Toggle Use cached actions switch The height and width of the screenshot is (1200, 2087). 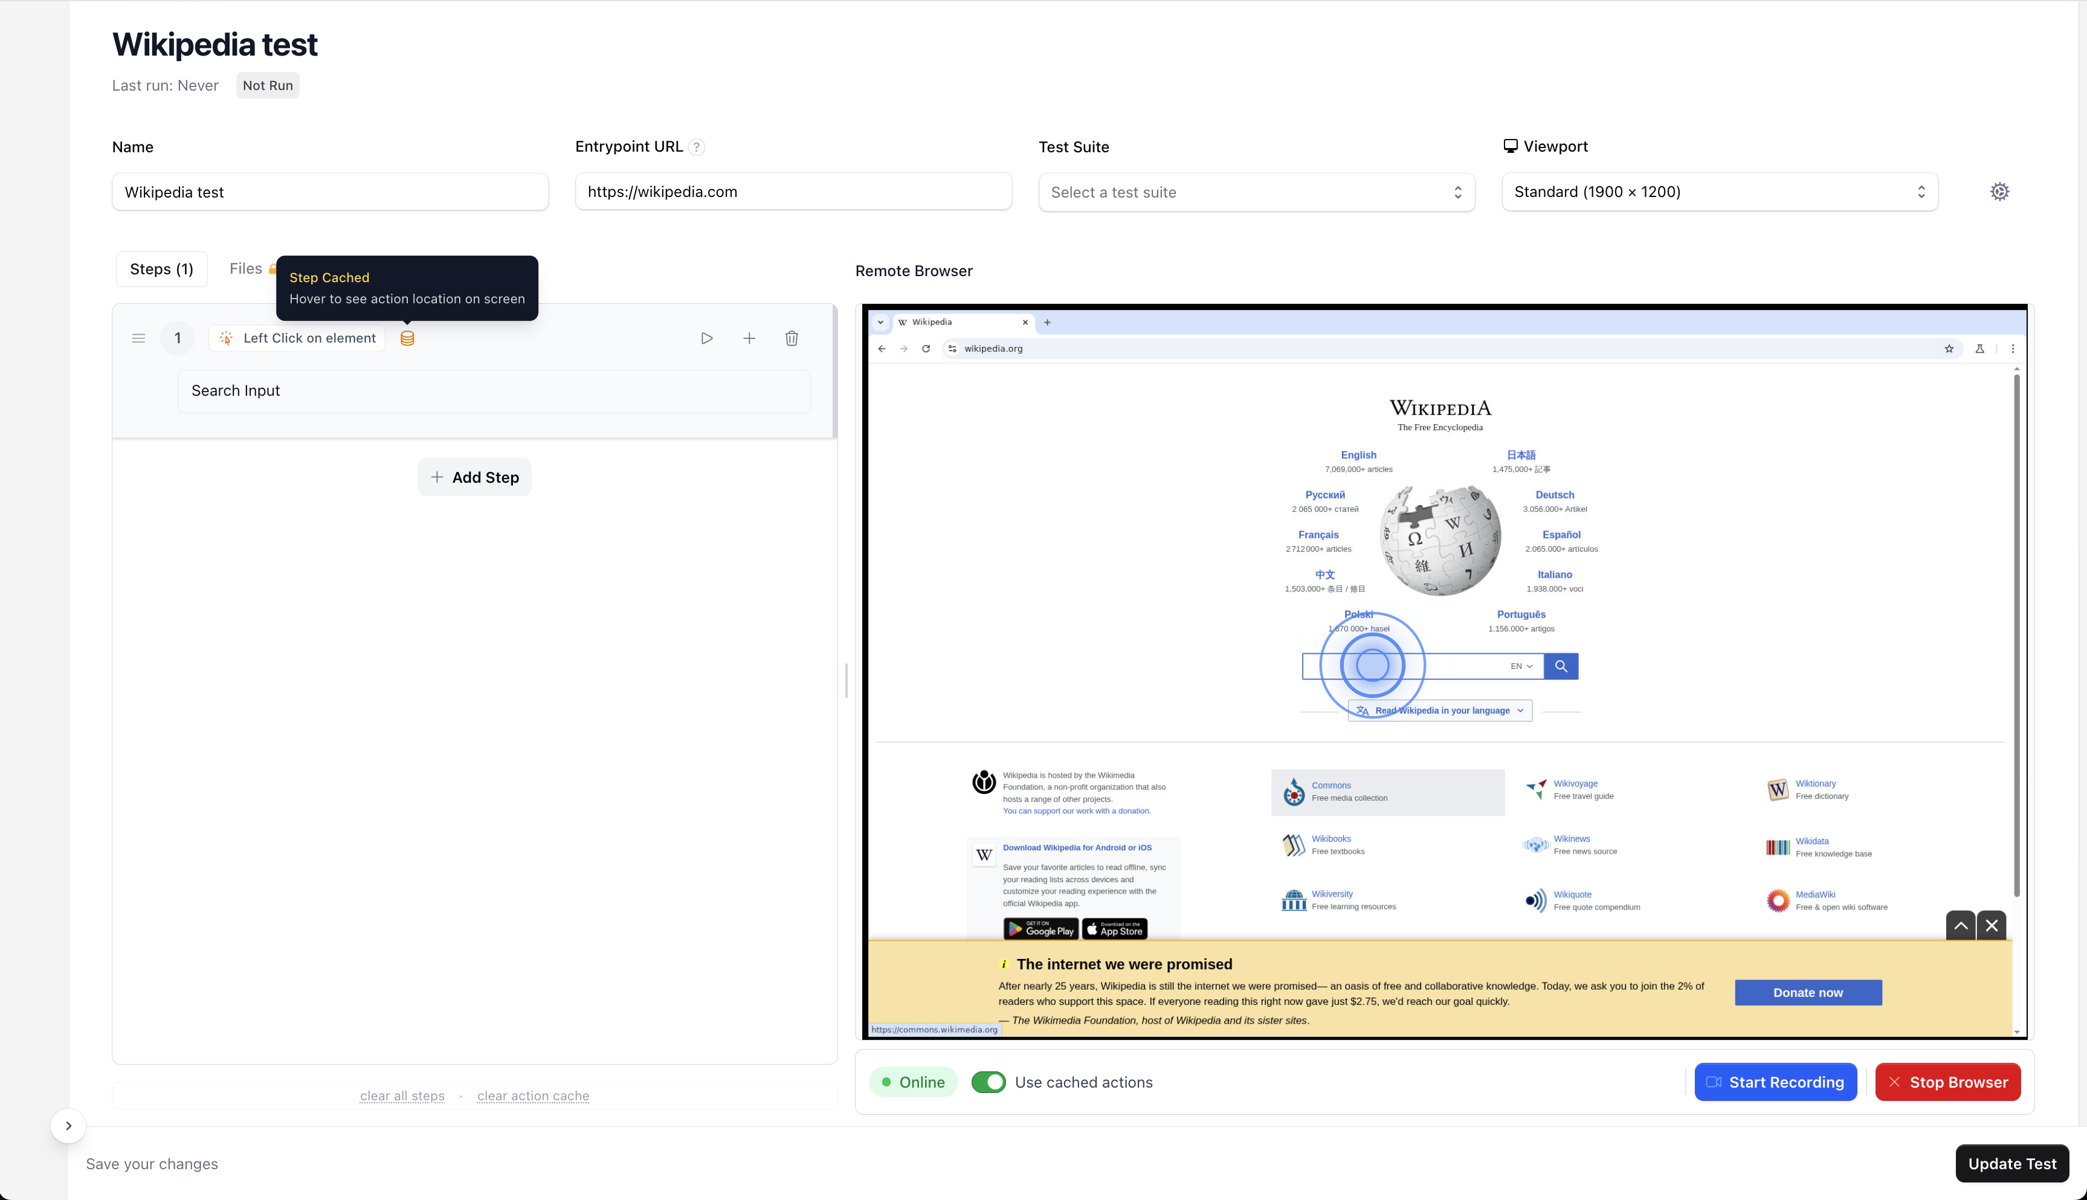click(x=988, y=1082)
